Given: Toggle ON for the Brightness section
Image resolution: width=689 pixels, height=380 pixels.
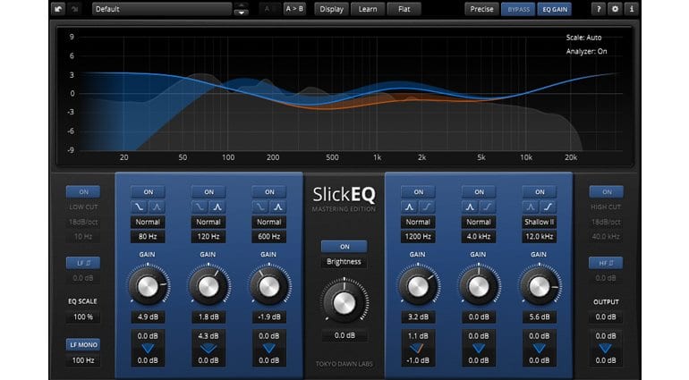Looking at the screenshot, I should (x=344, y=247).
